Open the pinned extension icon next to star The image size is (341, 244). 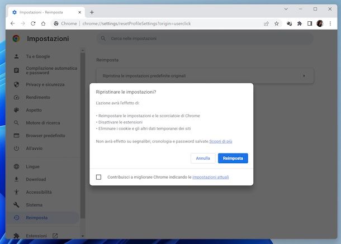tap(289, 23)
